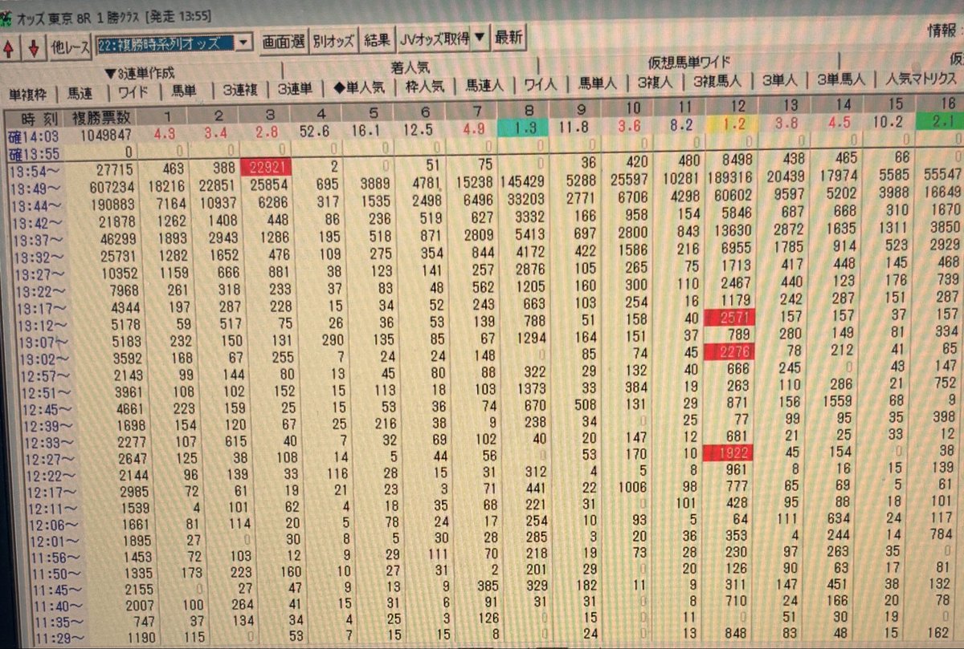Switch to the 馬単人 tab

click(598, 83)
